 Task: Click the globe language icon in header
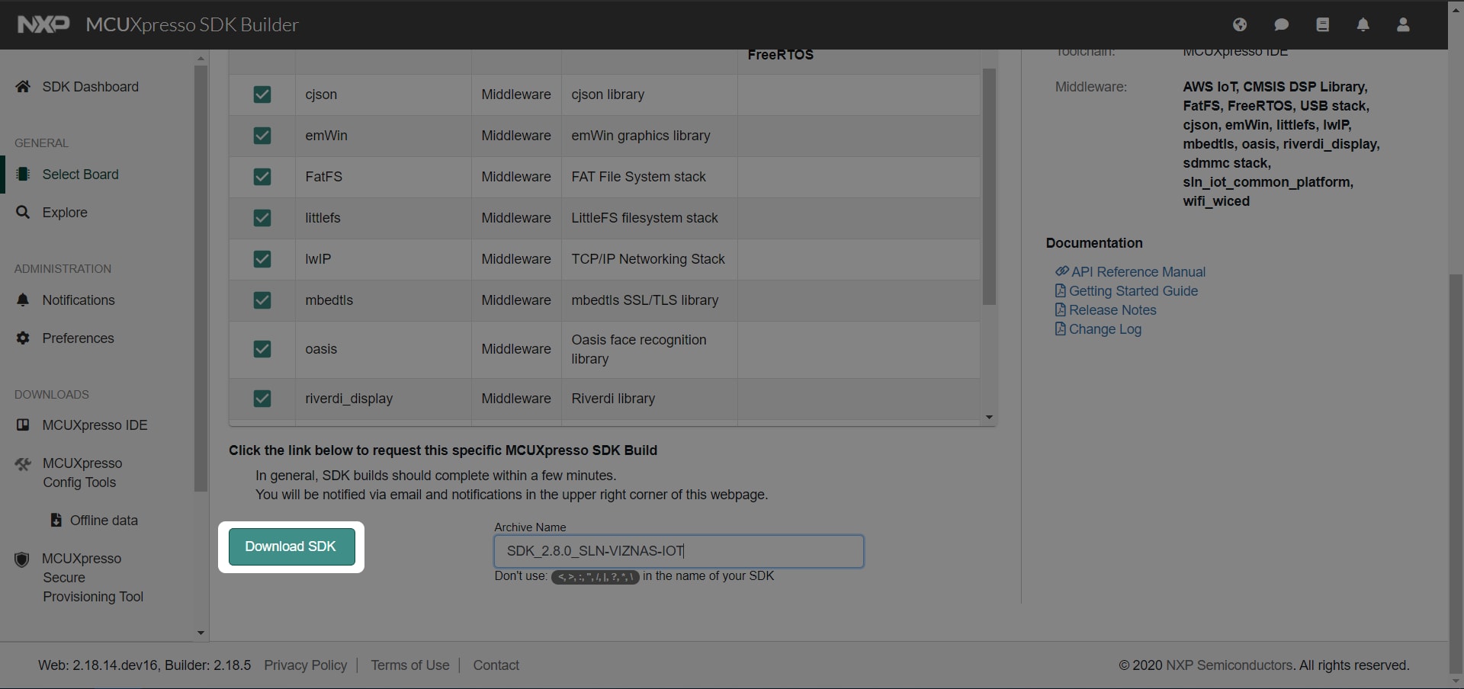1240,24
